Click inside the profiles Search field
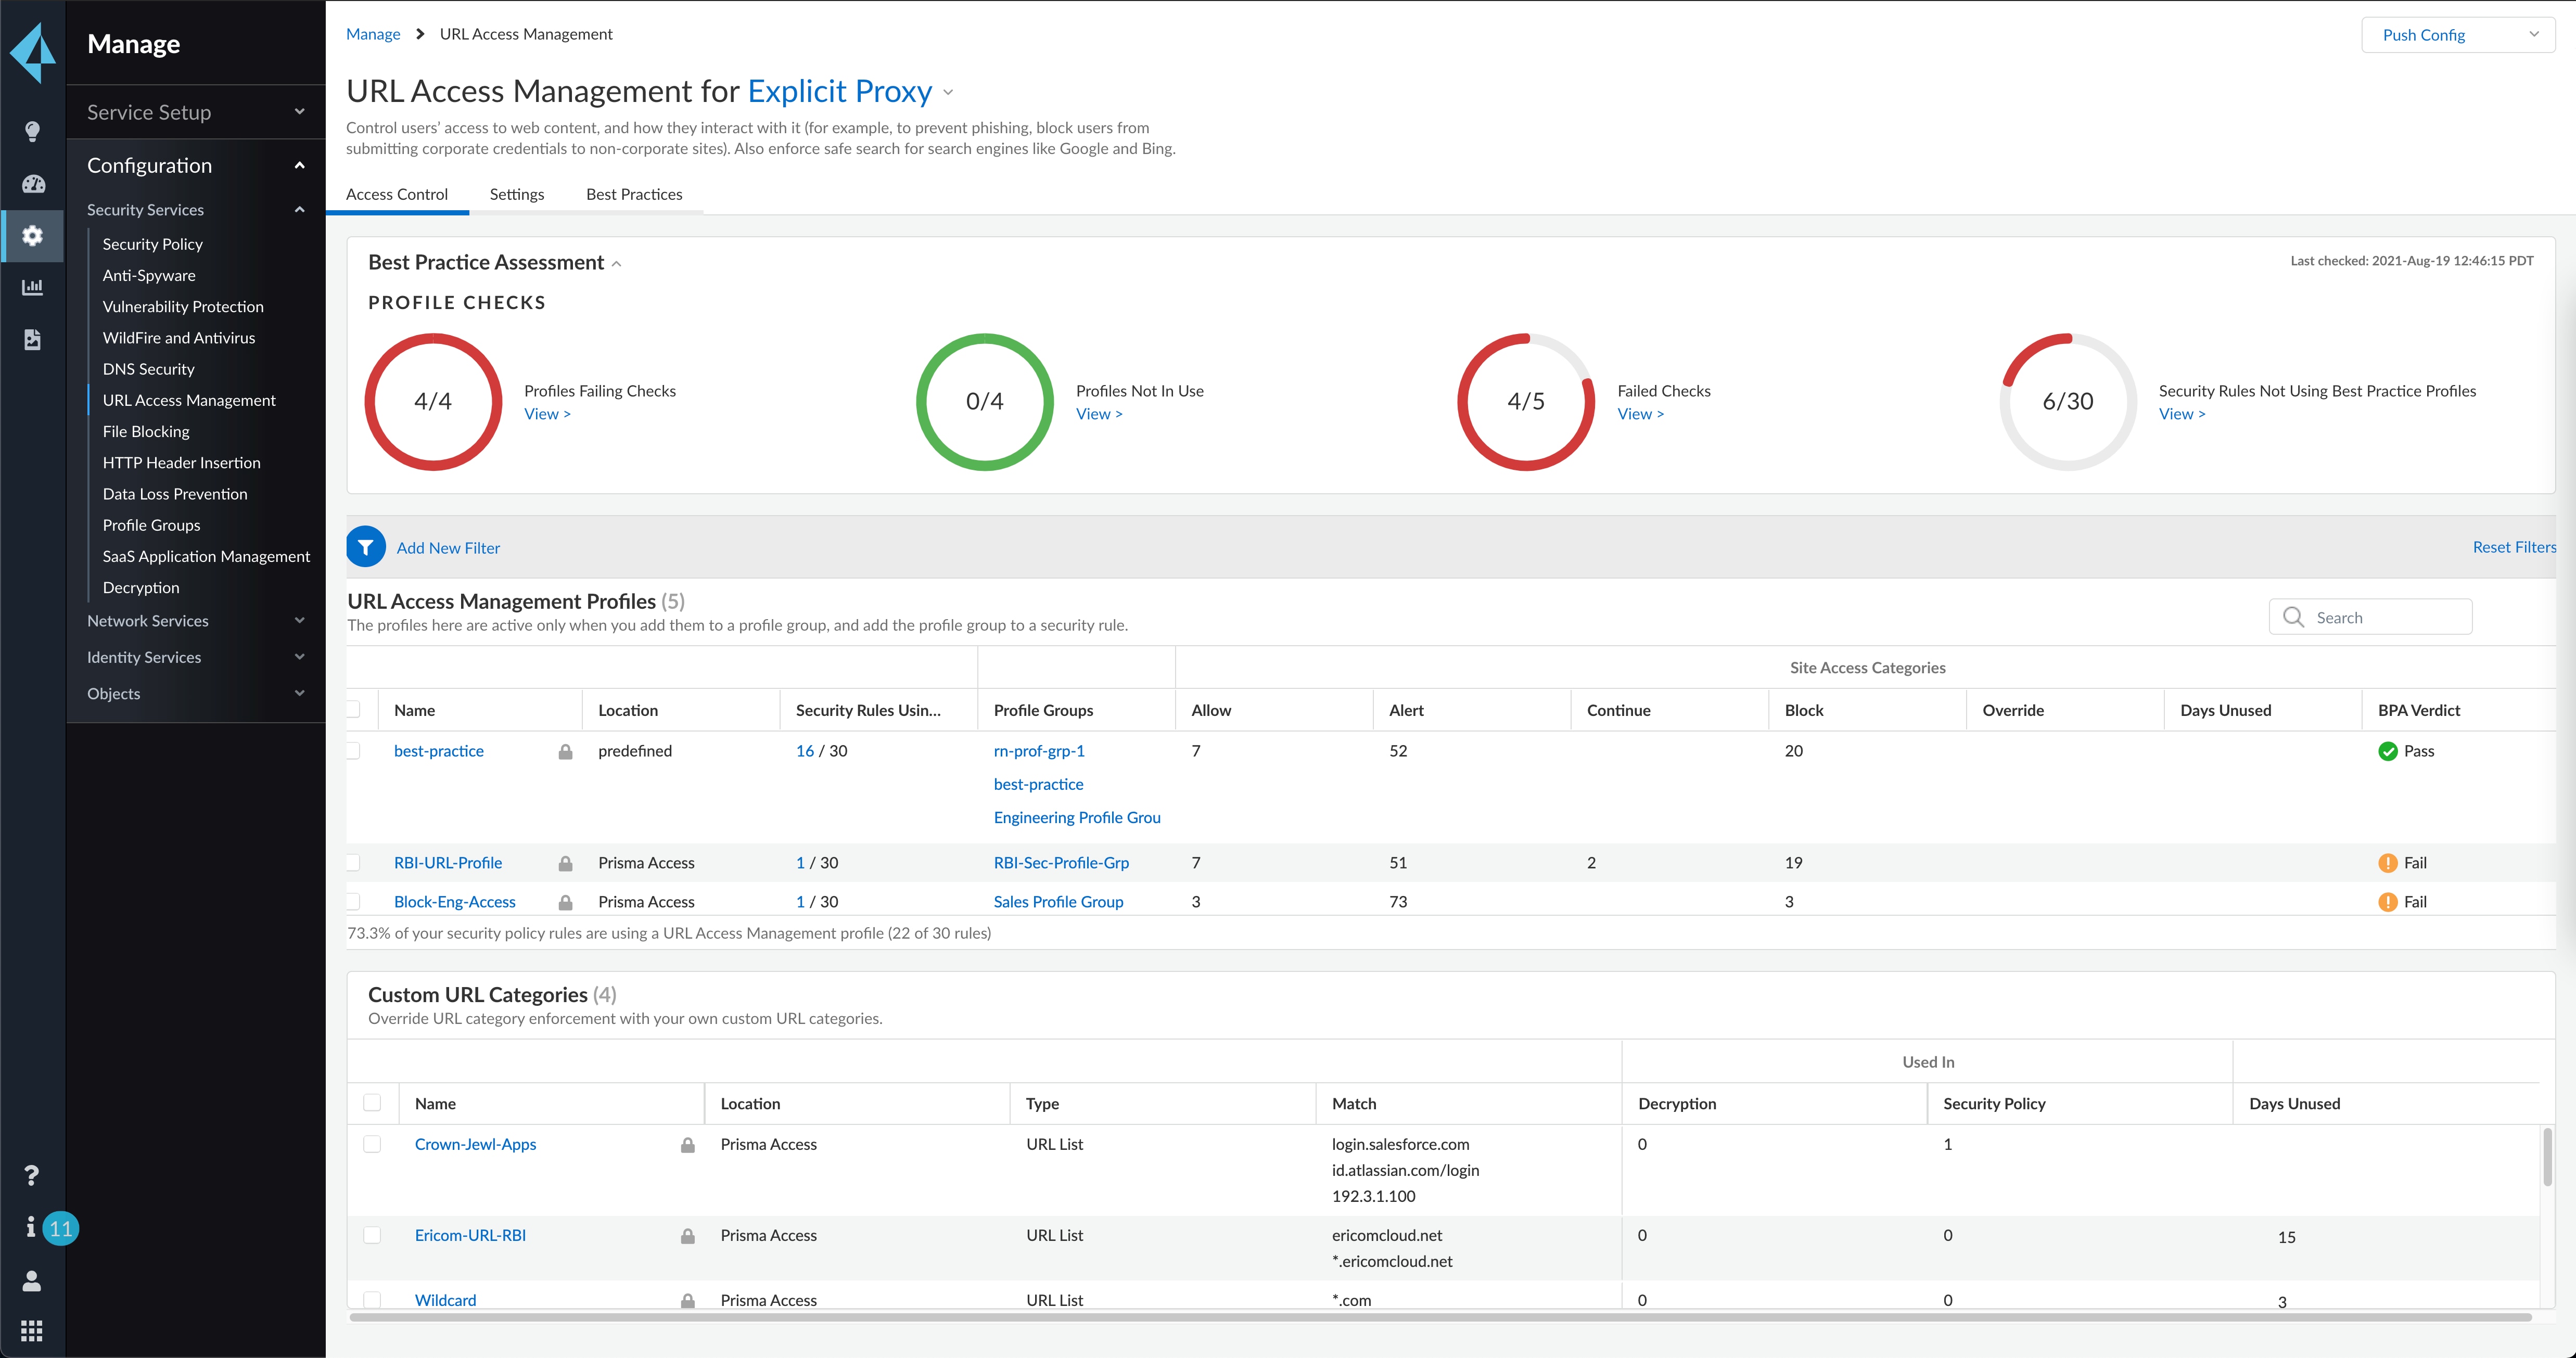This screenshot has height=1358, width=2576. 2380,617
